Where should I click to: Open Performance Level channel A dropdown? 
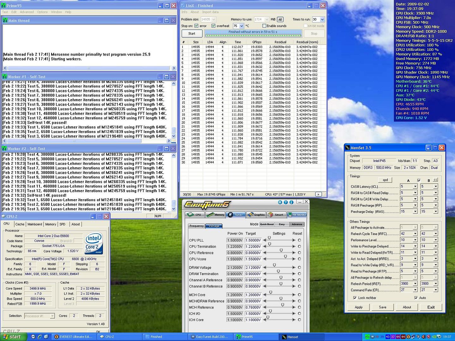click(415, 240)
